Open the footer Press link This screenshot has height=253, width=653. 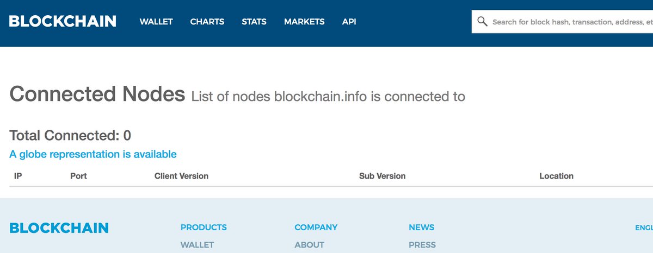(x=422, y=245)
